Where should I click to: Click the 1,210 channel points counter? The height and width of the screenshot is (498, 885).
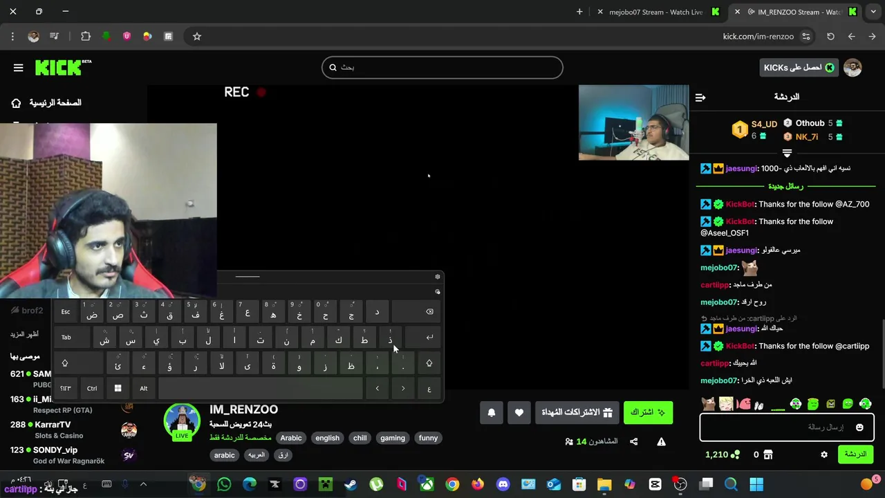[722, 454]
